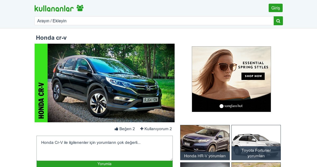Click the kullananlar logo

54,8
